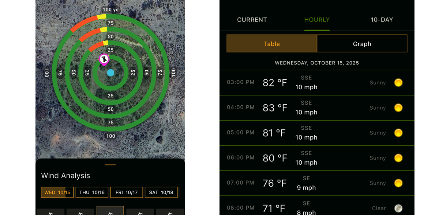Tap the tree stand marker pin
The height and width of the screenshot is (215, 439).
104,59
